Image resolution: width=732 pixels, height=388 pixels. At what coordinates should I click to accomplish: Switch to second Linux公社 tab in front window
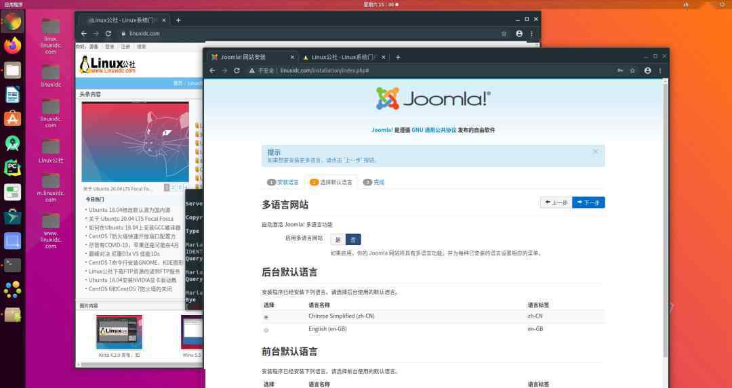click(343, 57)
